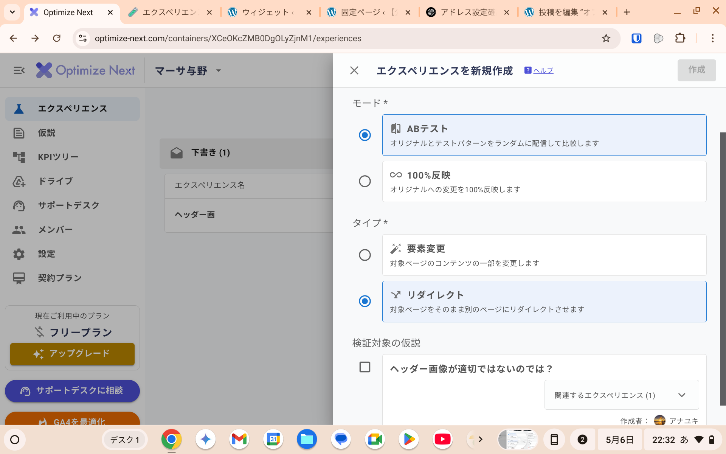
Task: Click the 設定 gear icon in the sidebar
Action: click(x=19, y=254)
